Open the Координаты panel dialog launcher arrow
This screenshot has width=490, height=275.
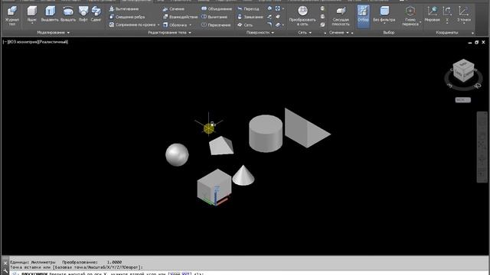point(472,33)
